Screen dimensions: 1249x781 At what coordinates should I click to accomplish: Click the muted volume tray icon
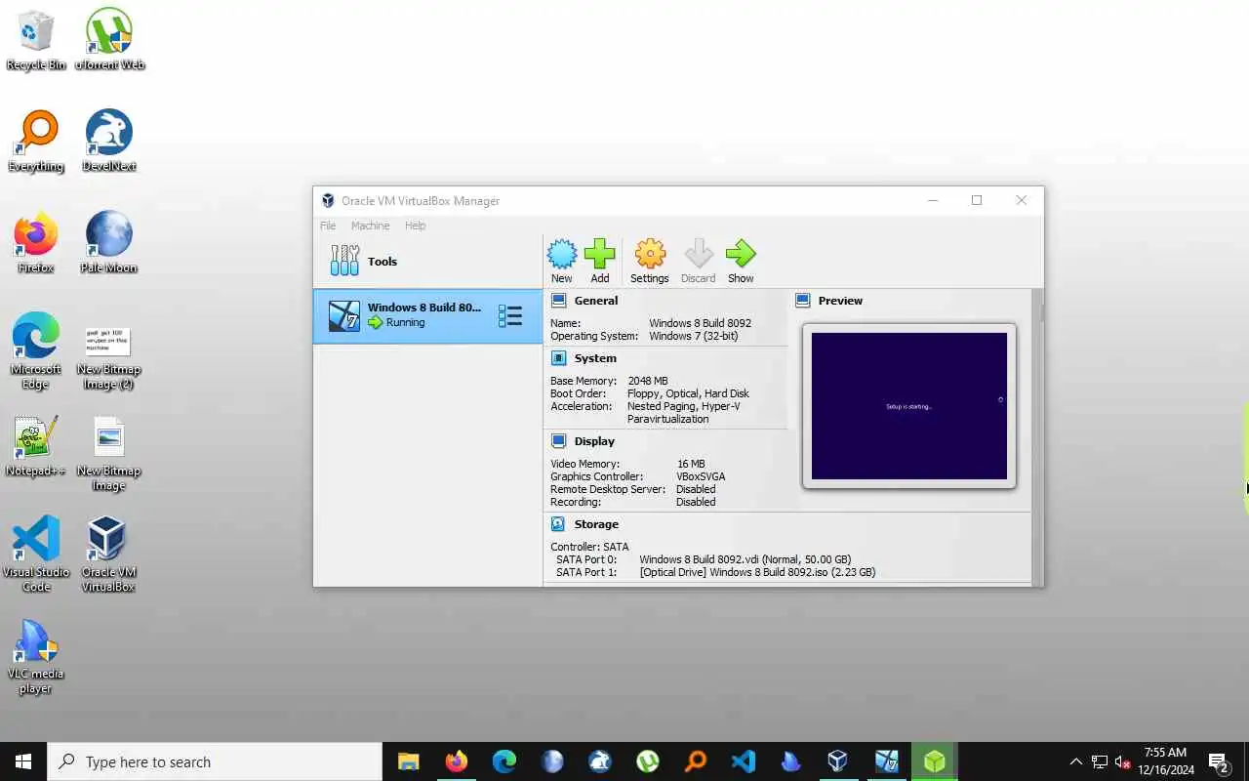pos(1123,761)
